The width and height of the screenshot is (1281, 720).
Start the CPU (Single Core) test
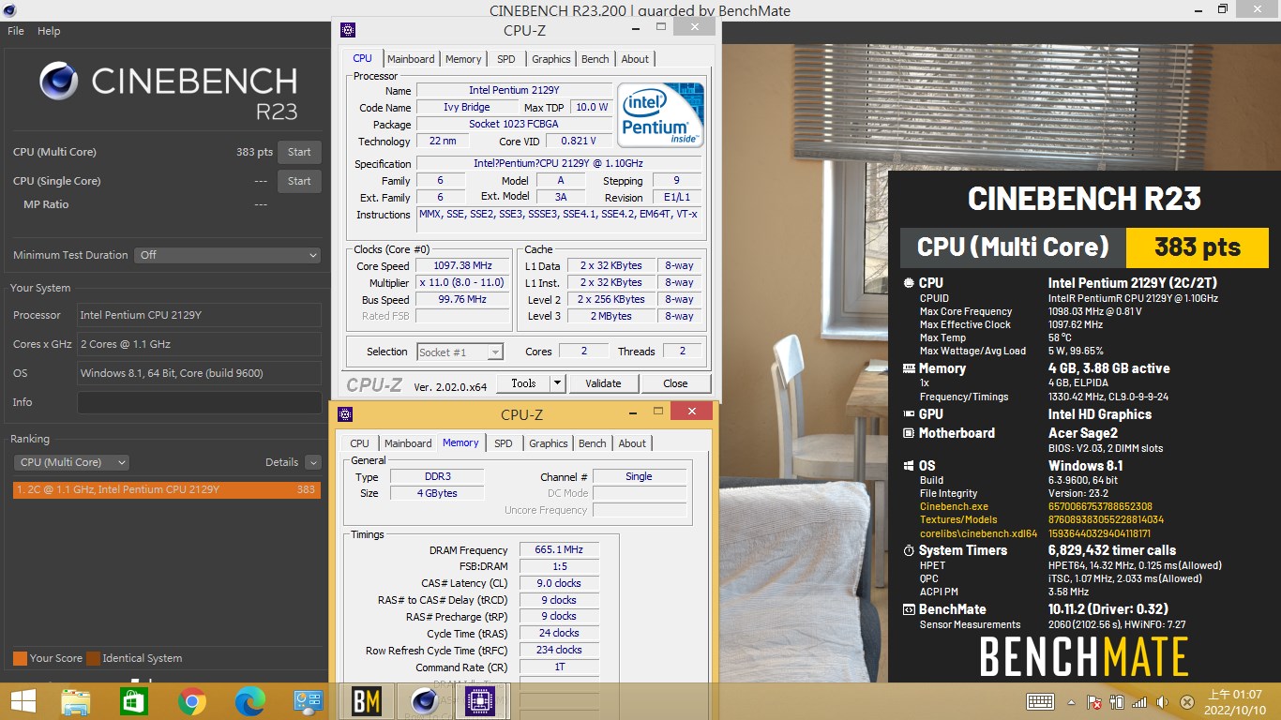(299, 181)
